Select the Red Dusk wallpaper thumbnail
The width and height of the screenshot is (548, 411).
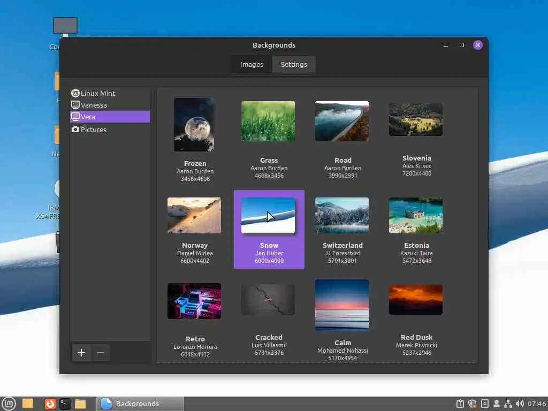415,300
